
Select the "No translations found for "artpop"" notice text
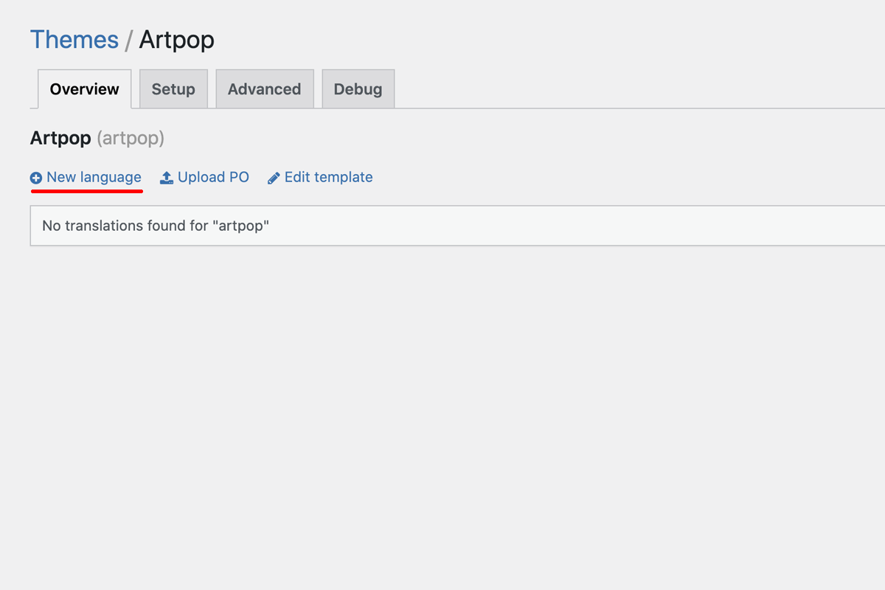click(x=156, y=226)
